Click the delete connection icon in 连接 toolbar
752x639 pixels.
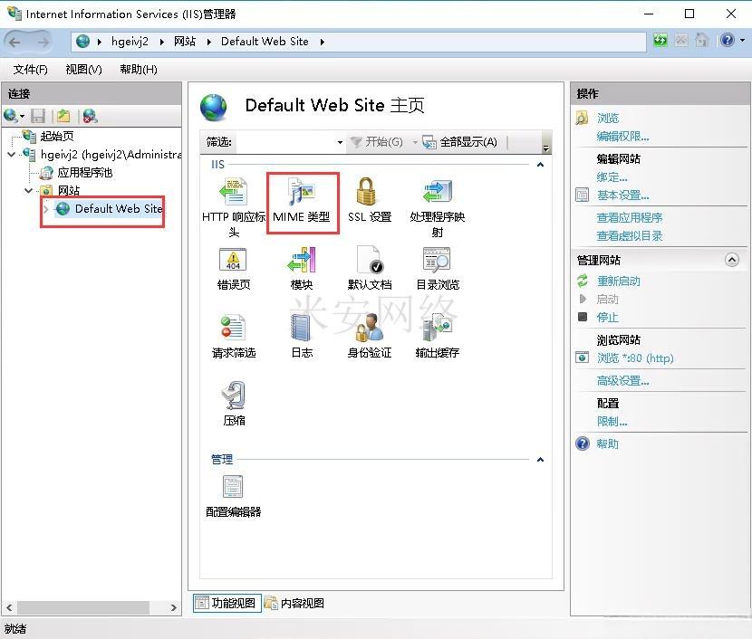tap(90, 116)
